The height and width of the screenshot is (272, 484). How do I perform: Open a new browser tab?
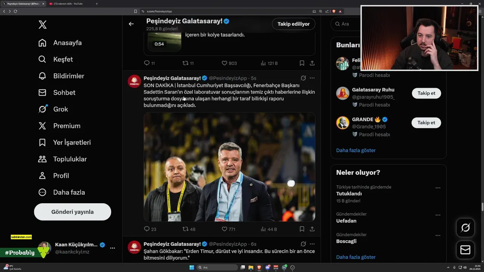(x=97, y=4)
